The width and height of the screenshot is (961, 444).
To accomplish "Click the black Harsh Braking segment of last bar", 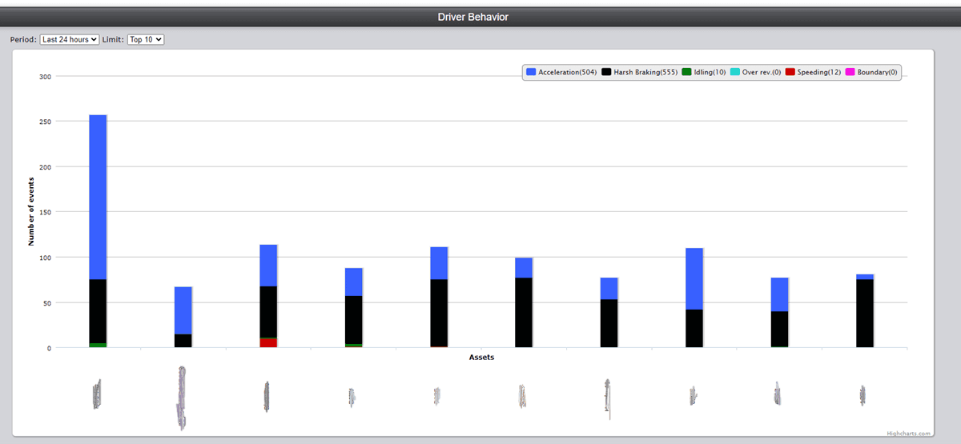I will pos(864,313).
